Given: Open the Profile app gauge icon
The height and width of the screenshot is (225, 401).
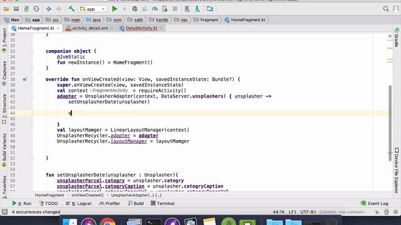Looking at the screenshot, I should tap(155, 9).
